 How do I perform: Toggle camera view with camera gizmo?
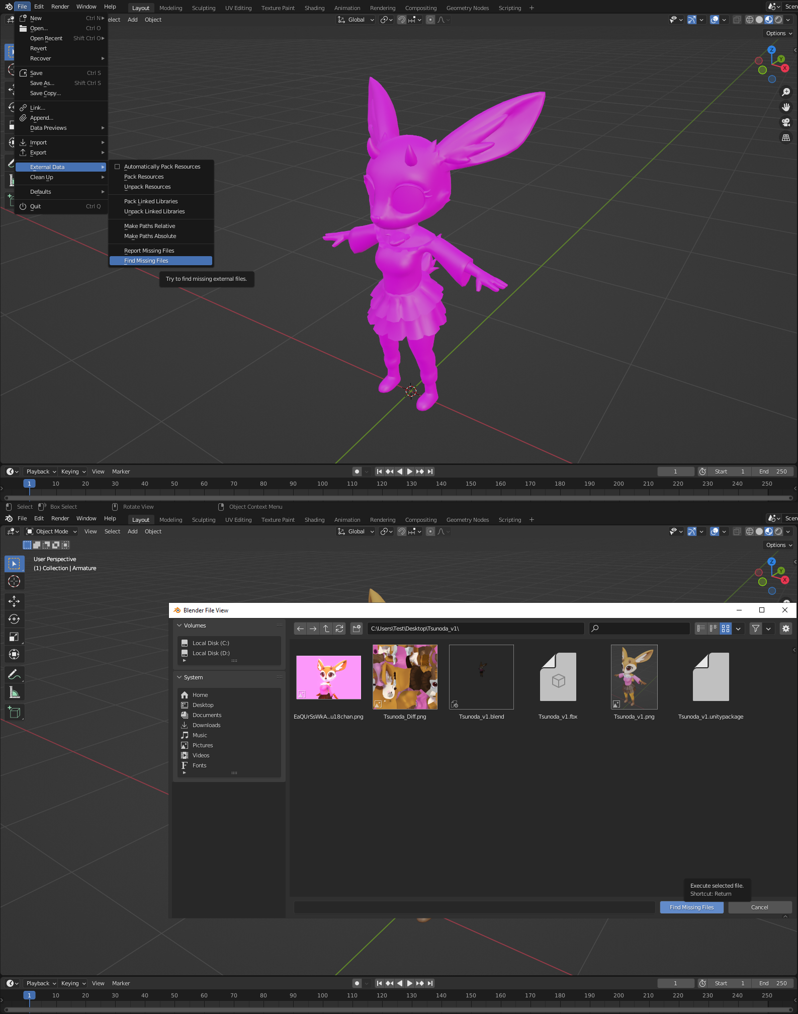786,122
